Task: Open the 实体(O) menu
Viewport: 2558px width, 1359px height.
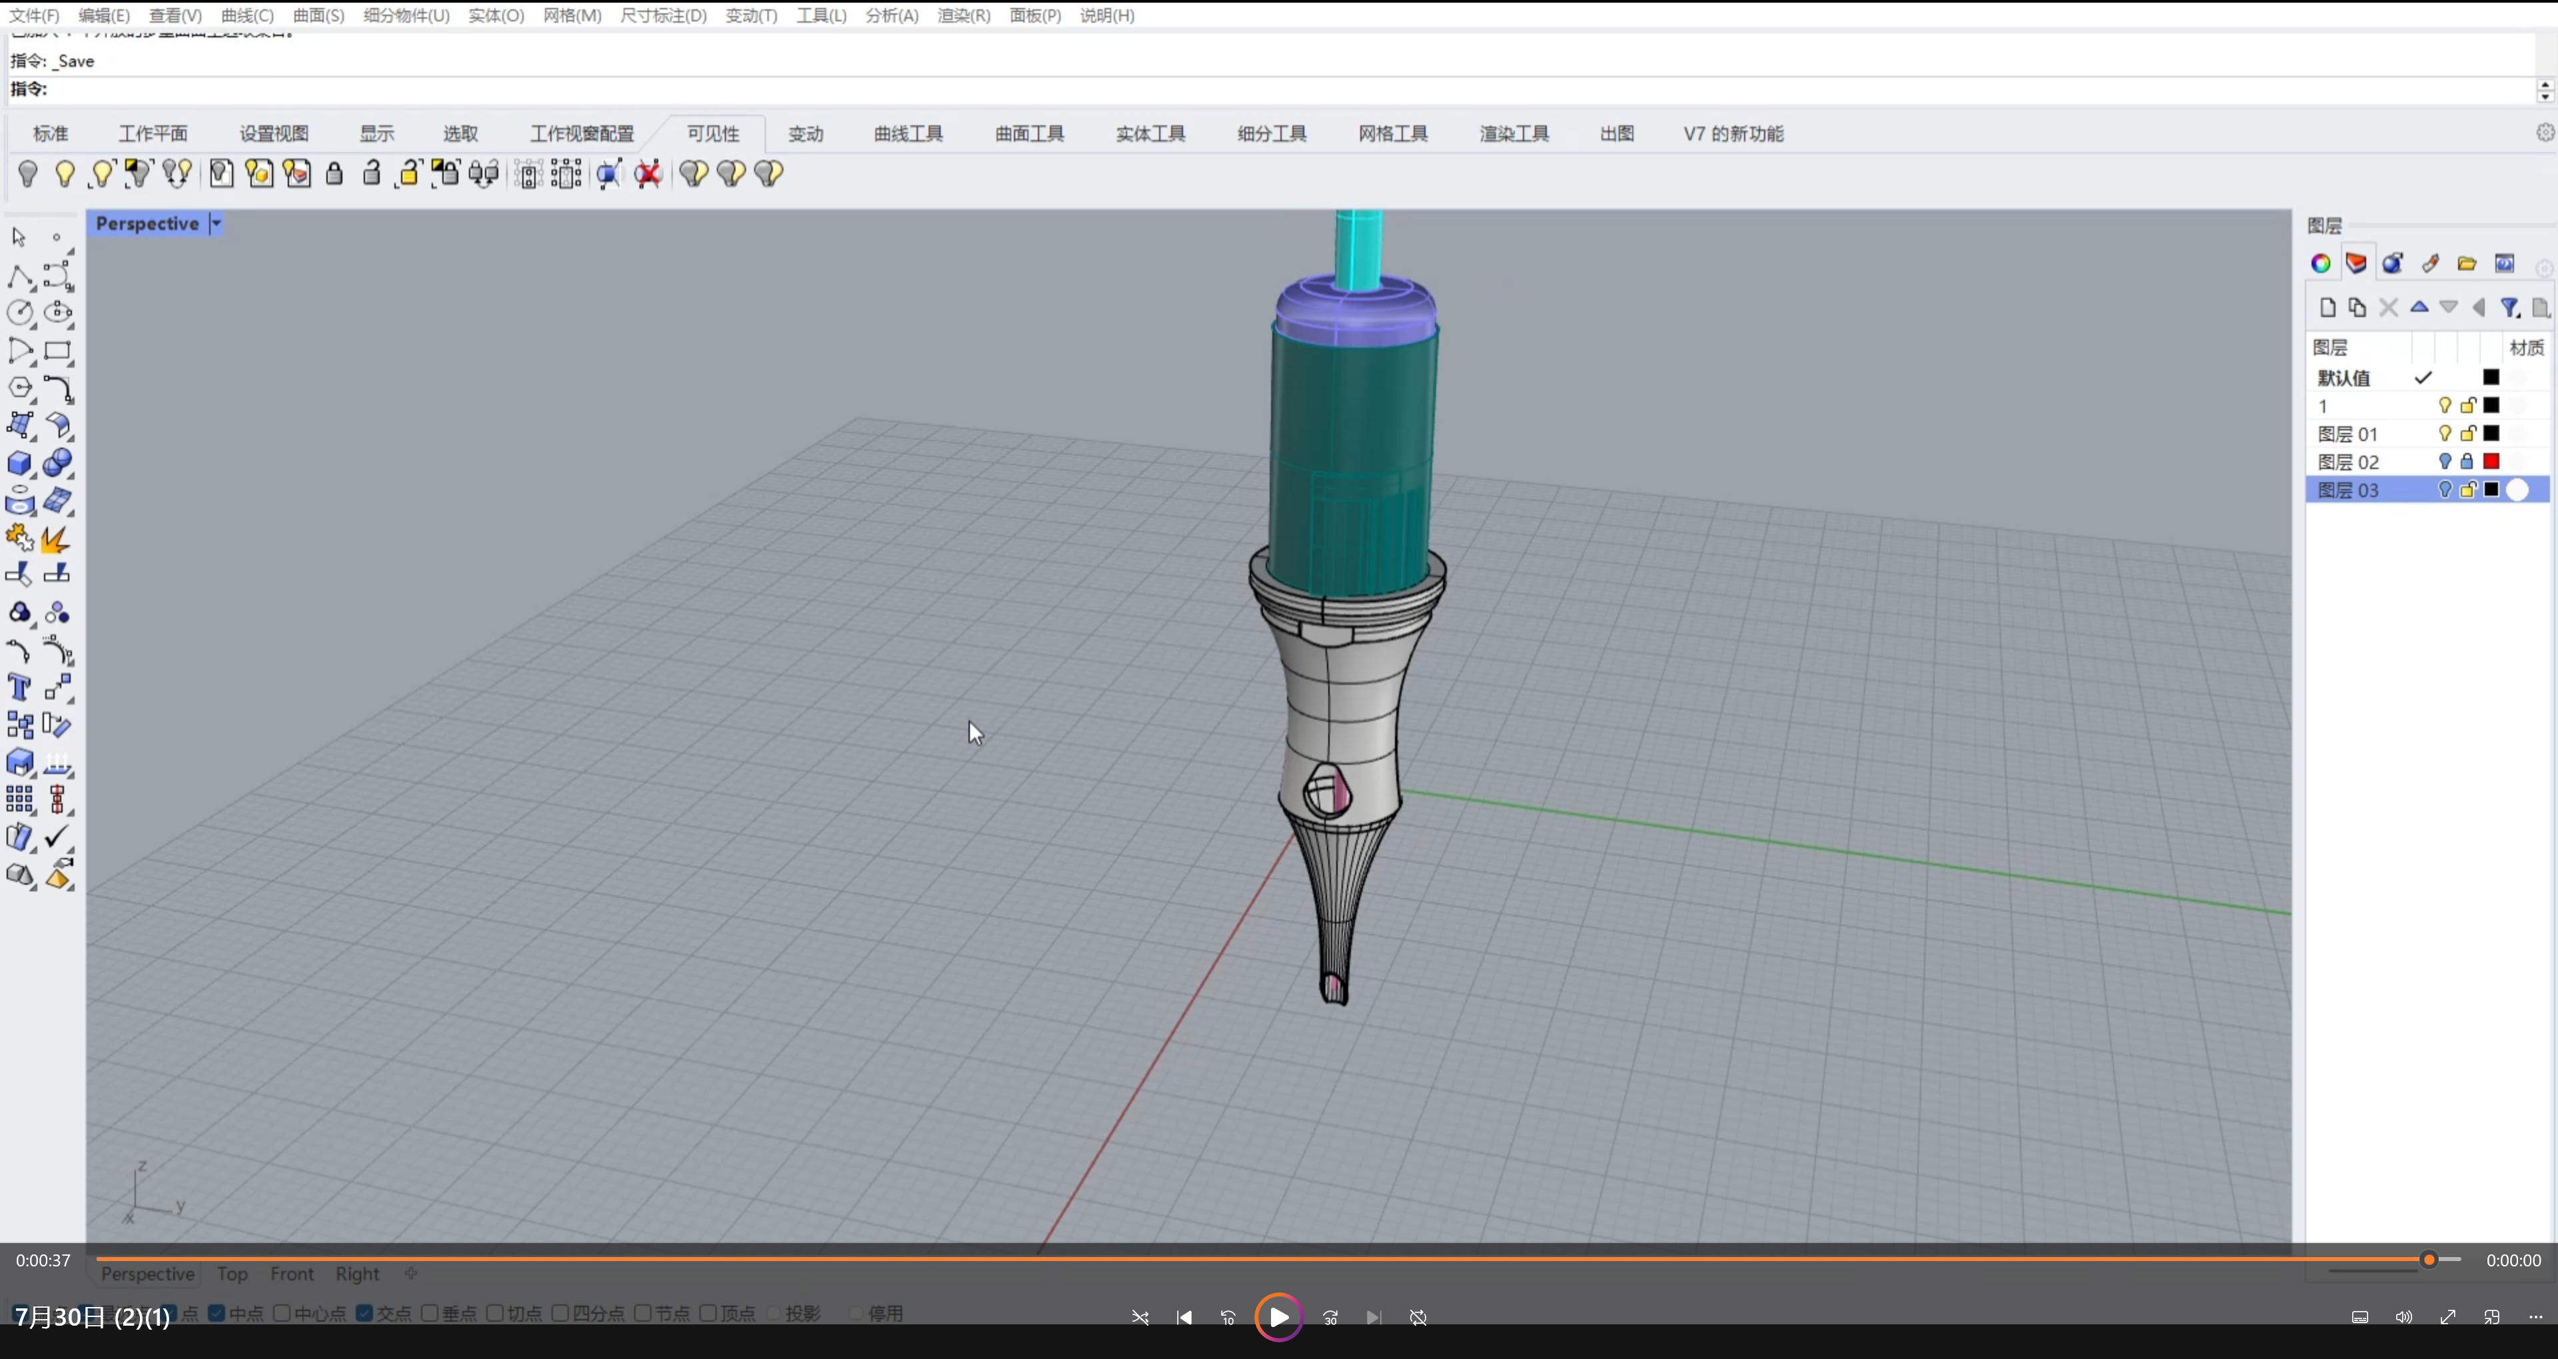Action: (x=496, y=15)
